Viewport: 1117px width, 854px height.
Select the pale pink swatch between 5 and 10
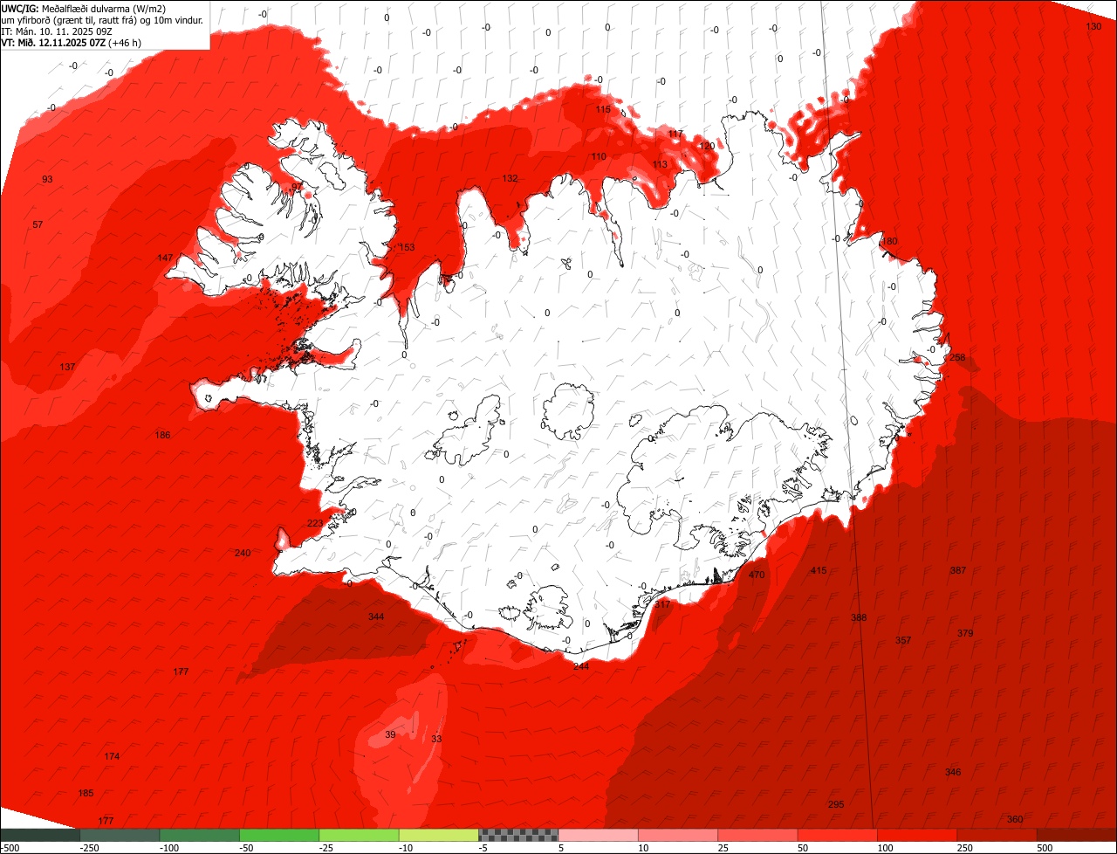[x=599, y=834]
